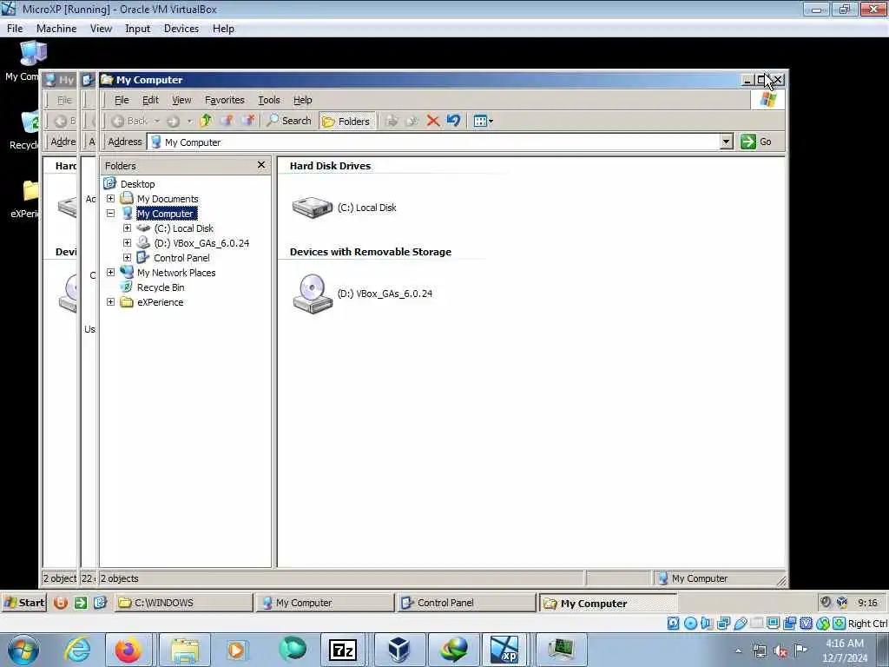
Task: Open Windows Explorer on host taskbar
Action: [x=185, y=650]
